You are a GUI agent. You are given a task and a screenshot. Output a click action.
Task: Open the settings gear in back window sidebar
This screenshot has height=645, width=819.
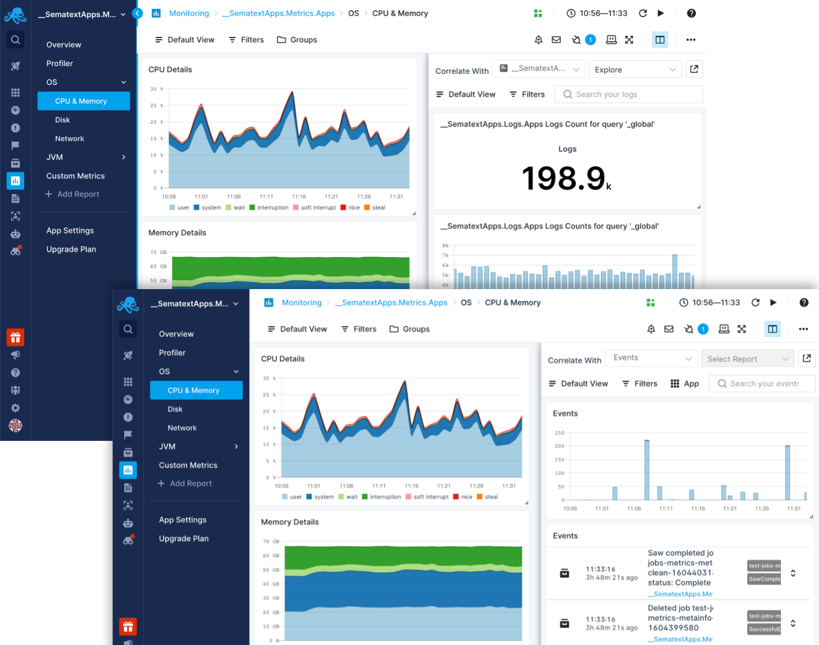click(15, 408)
